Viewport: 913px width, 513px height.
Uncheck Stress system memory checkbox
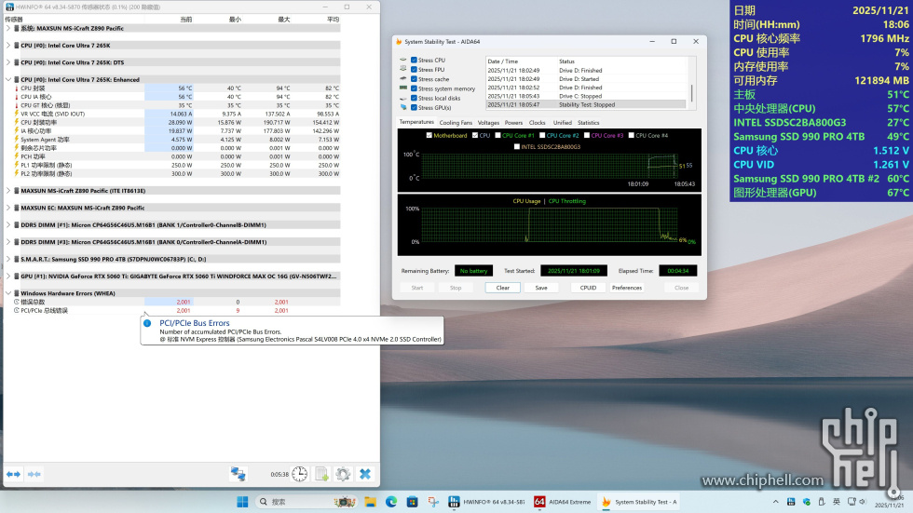(414, 88)
